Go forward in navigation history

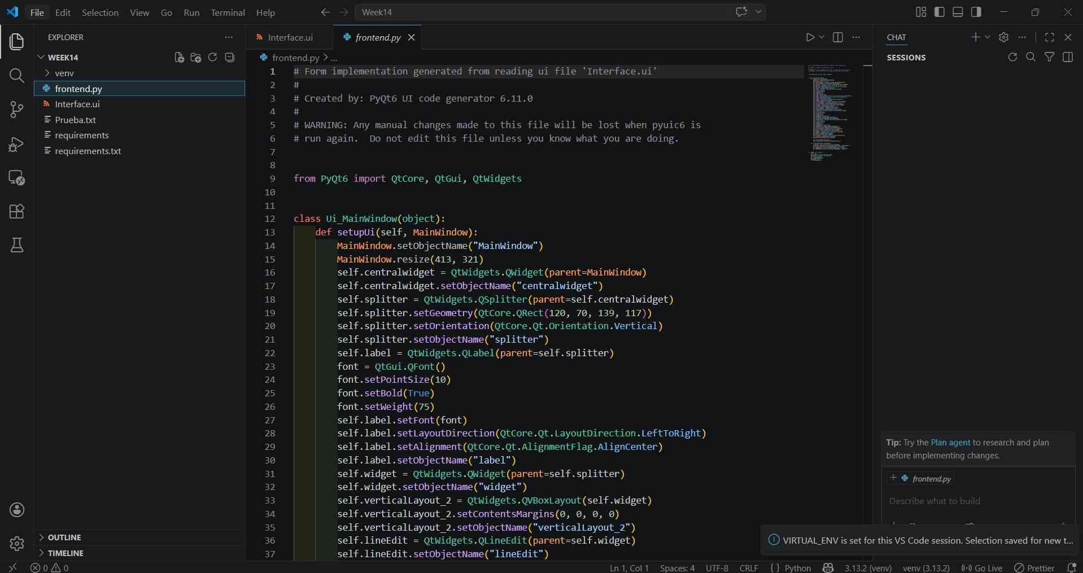point(343,12)
